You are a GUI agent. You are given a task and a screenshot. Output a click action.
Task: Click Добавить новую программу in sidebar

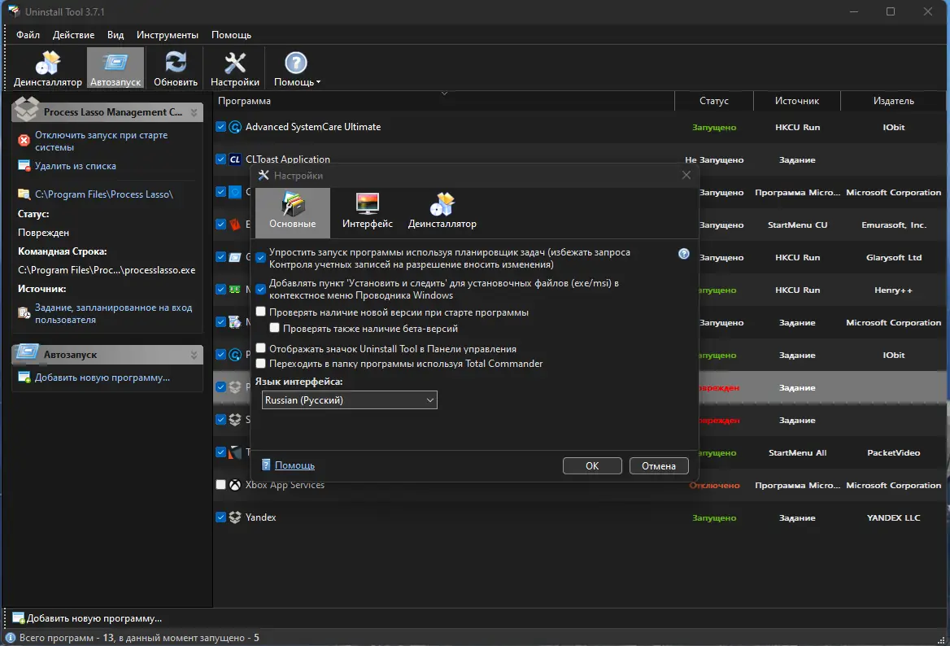coord(102,378)
